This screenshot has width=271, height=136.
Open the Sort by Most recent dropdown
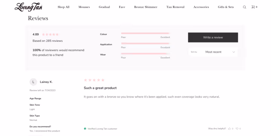213,52
